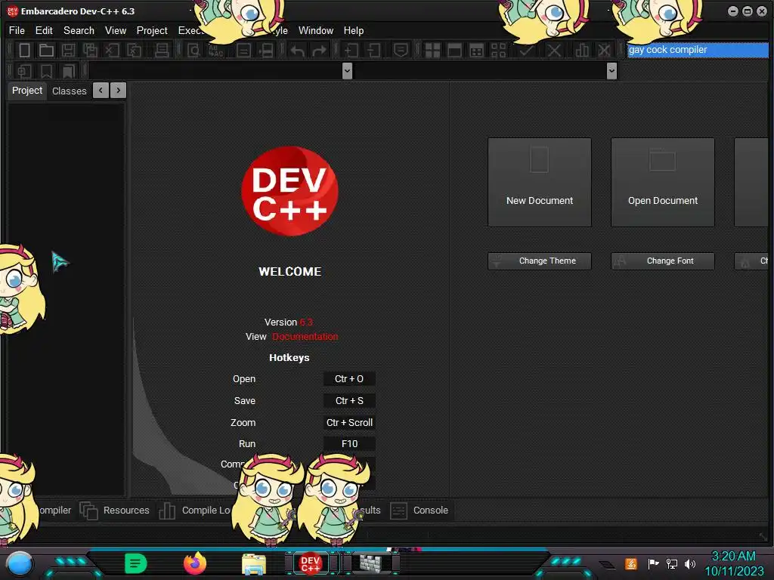Image resolution: width=774 pixels, height=580 pixels.
Task: Click the Indent toolbar icon
Action: coord(351,51)
